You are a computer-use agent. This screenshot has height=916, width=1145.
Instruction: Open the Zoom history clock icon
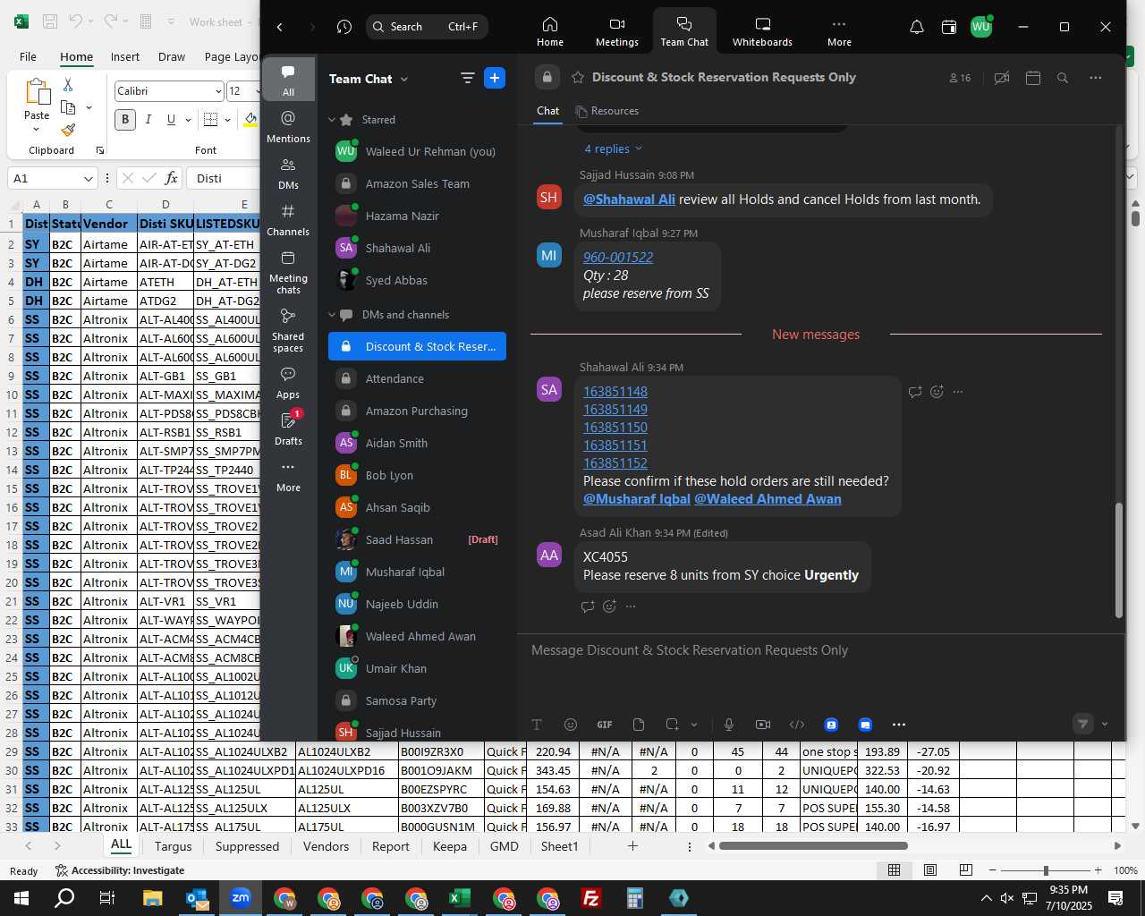click(344, 27)
